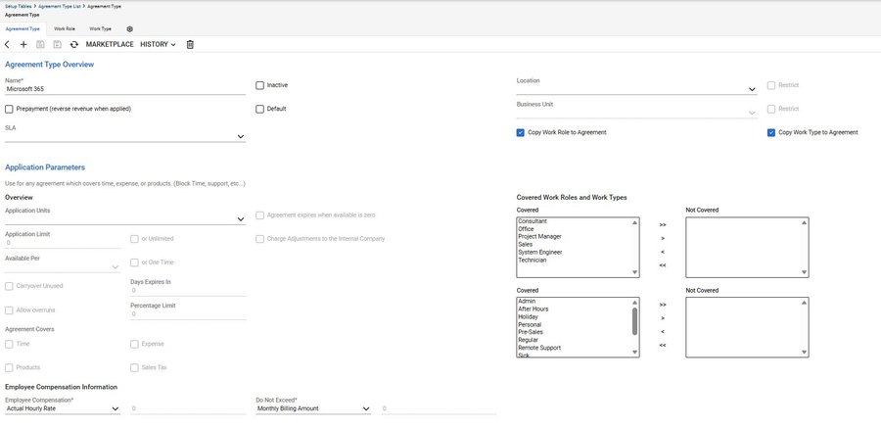Open Do Not Exceed dropdown showing Monthly Billing Amount

pos(313,408)
